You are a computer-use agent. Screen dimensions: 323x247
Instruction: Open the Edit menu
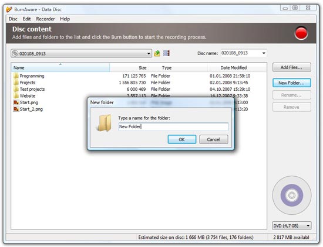tap(27, 19)
